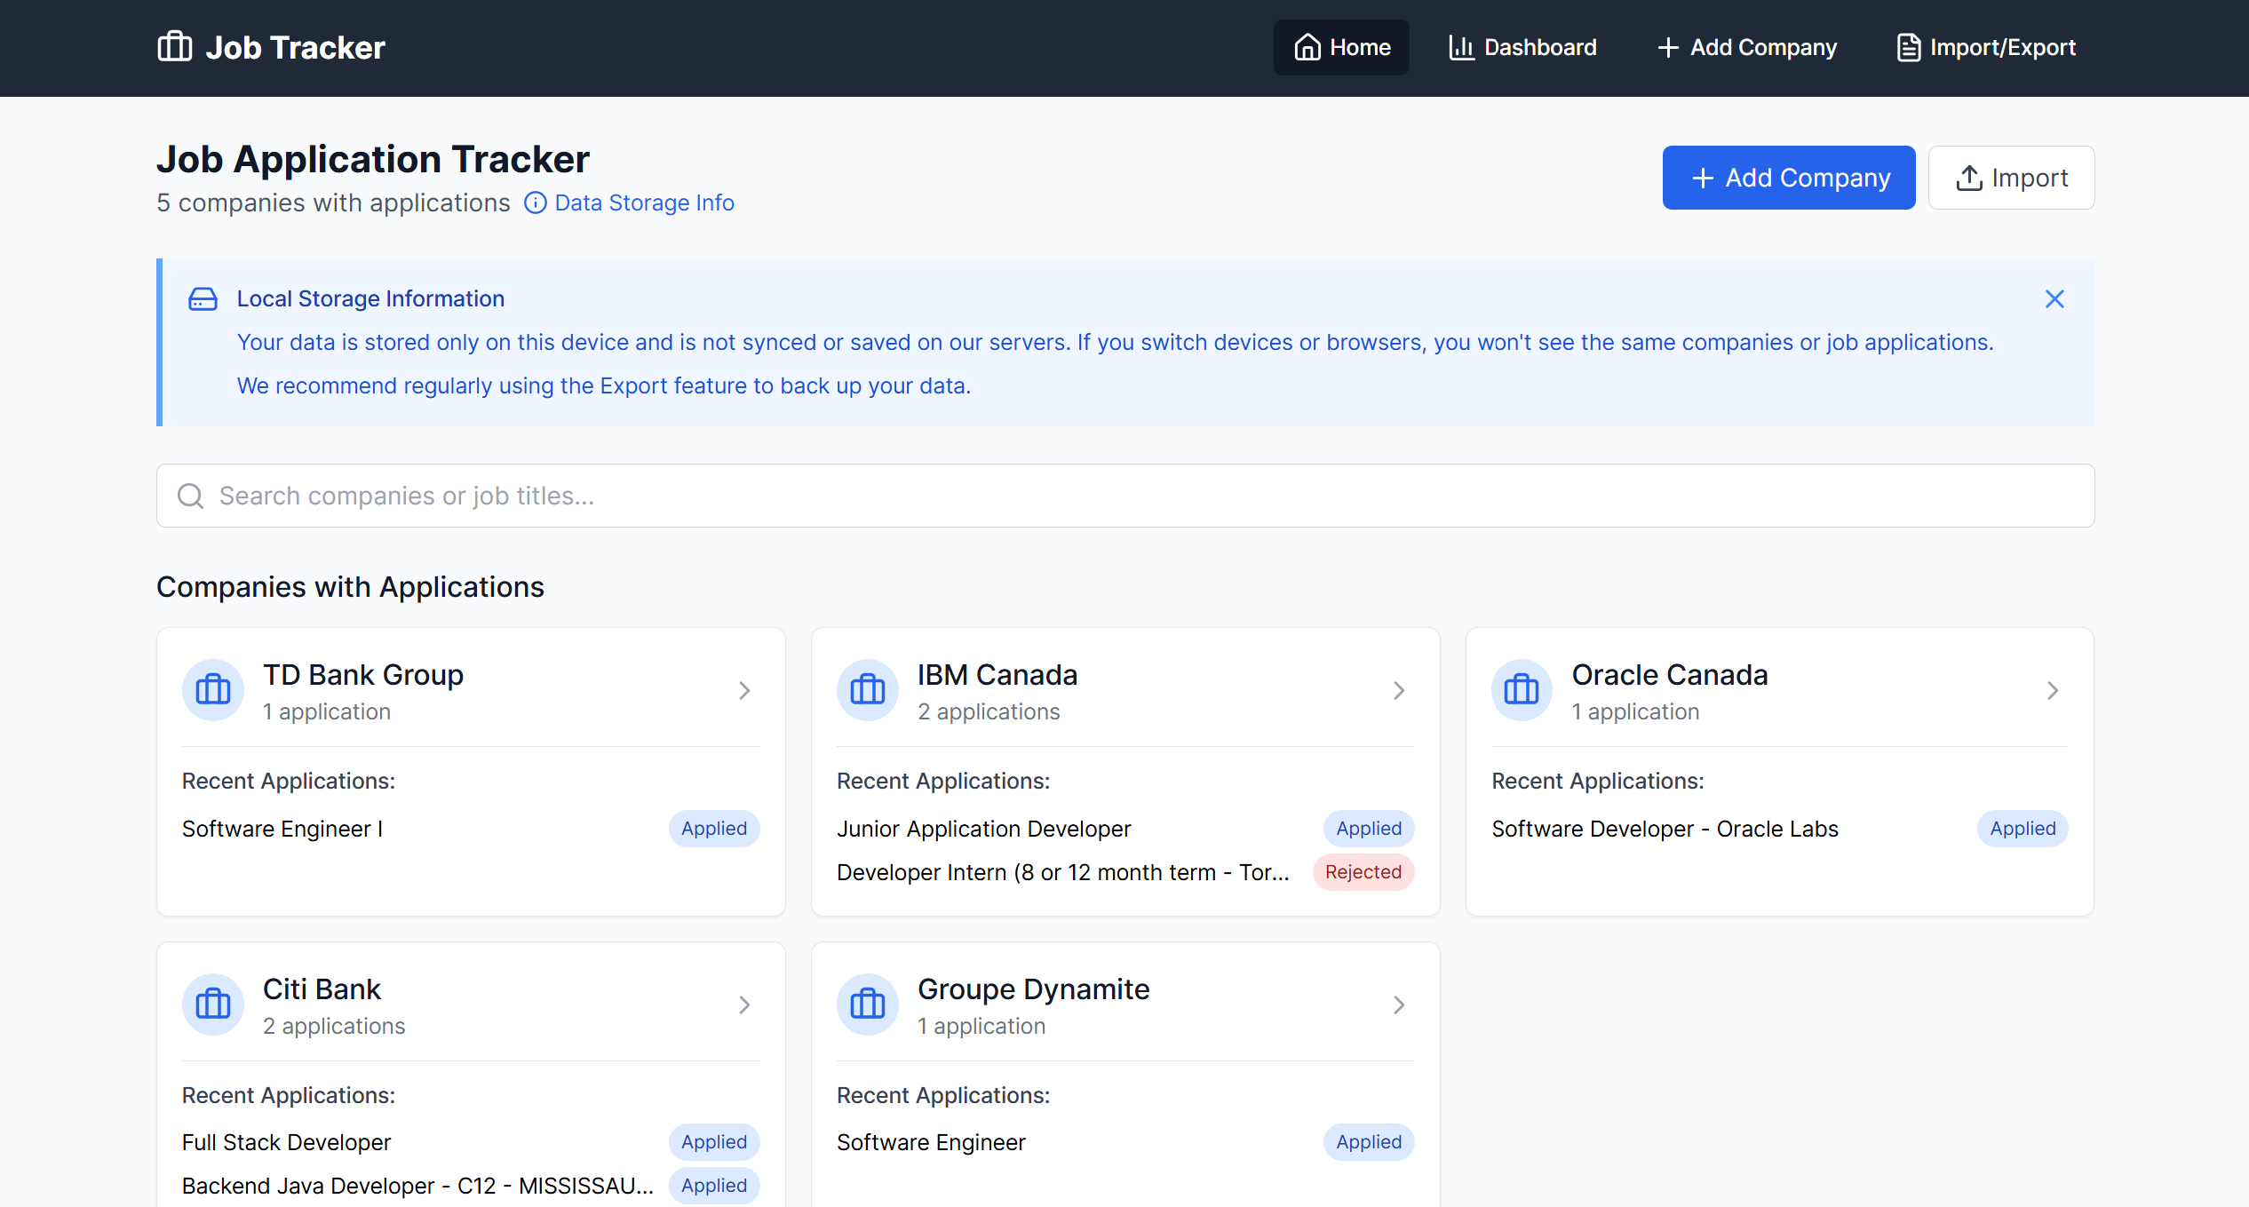Click the blue Add Company button
The height and width of the screenshot is (1207, 2249).
point(1789,178)
